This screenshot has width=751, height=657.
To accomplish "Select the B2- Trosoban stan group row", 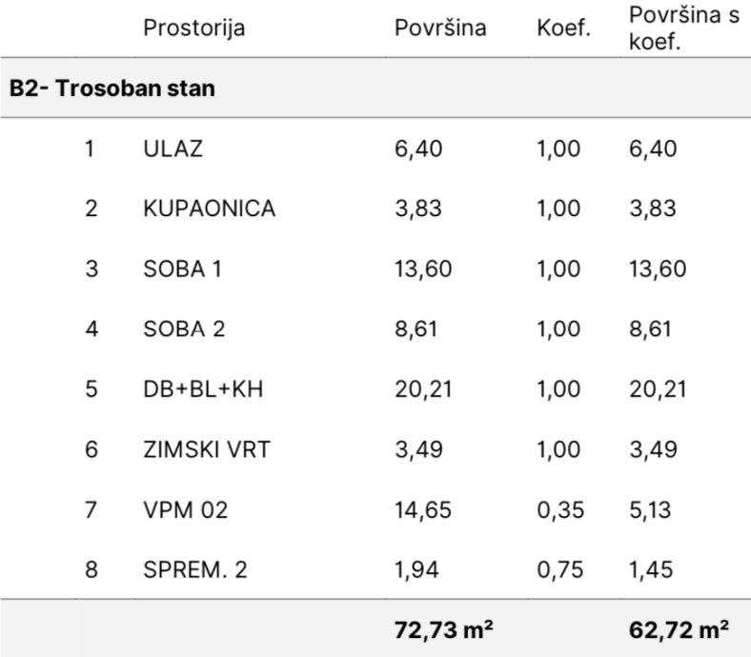I will [112, 89].
